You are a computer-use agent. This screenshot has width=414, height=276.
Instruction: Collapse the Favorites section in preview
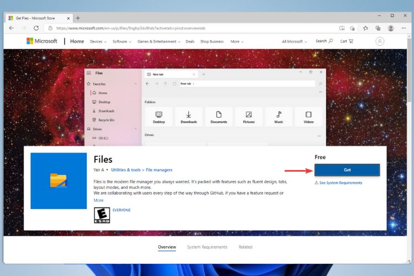tap(136, 84)
